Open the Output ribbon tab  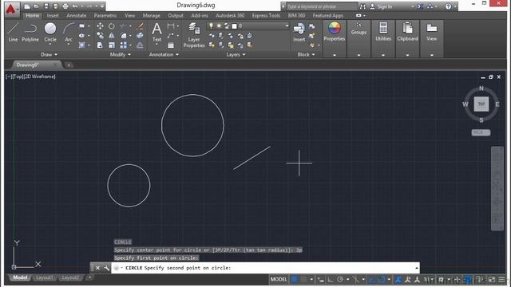pos(176,15)
